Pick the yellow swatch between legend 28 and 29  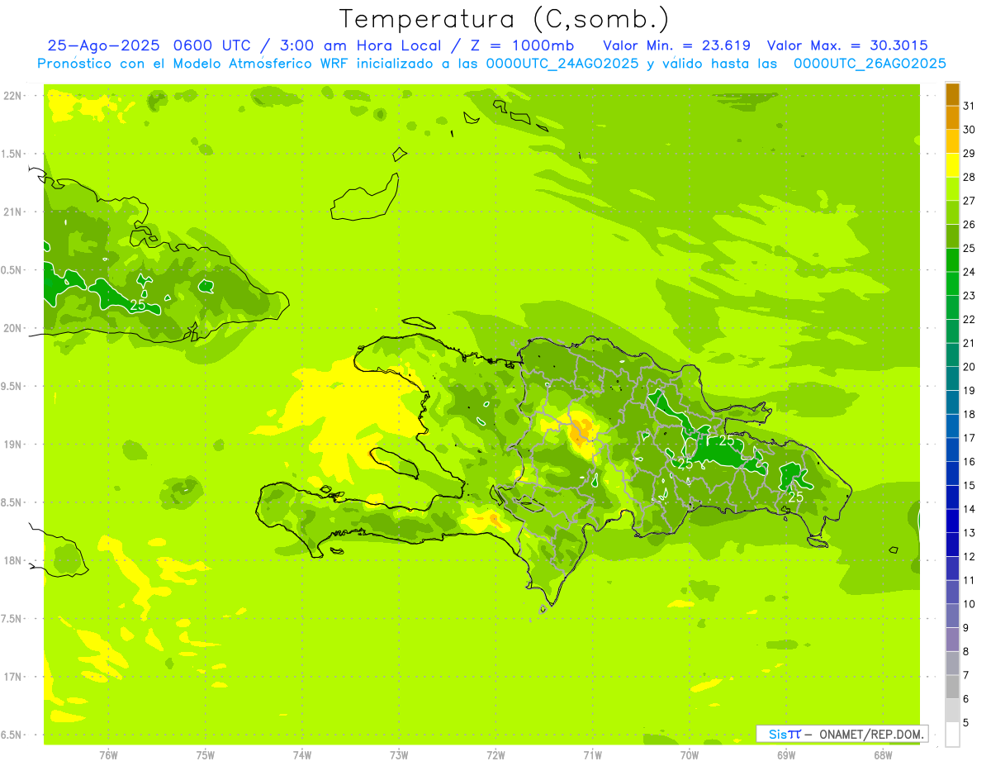952,165
